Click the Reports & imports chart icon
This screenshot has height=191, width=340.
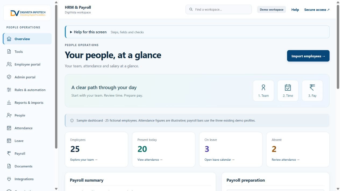pos(9,102)
